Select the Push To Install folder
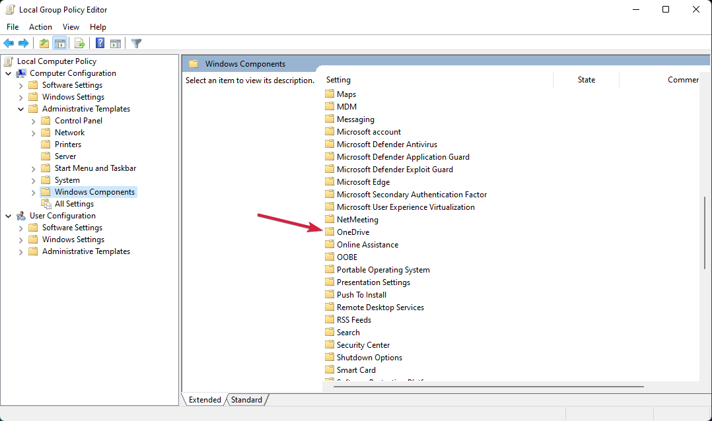This screenshot has width=712, height=421. point(361,295)
